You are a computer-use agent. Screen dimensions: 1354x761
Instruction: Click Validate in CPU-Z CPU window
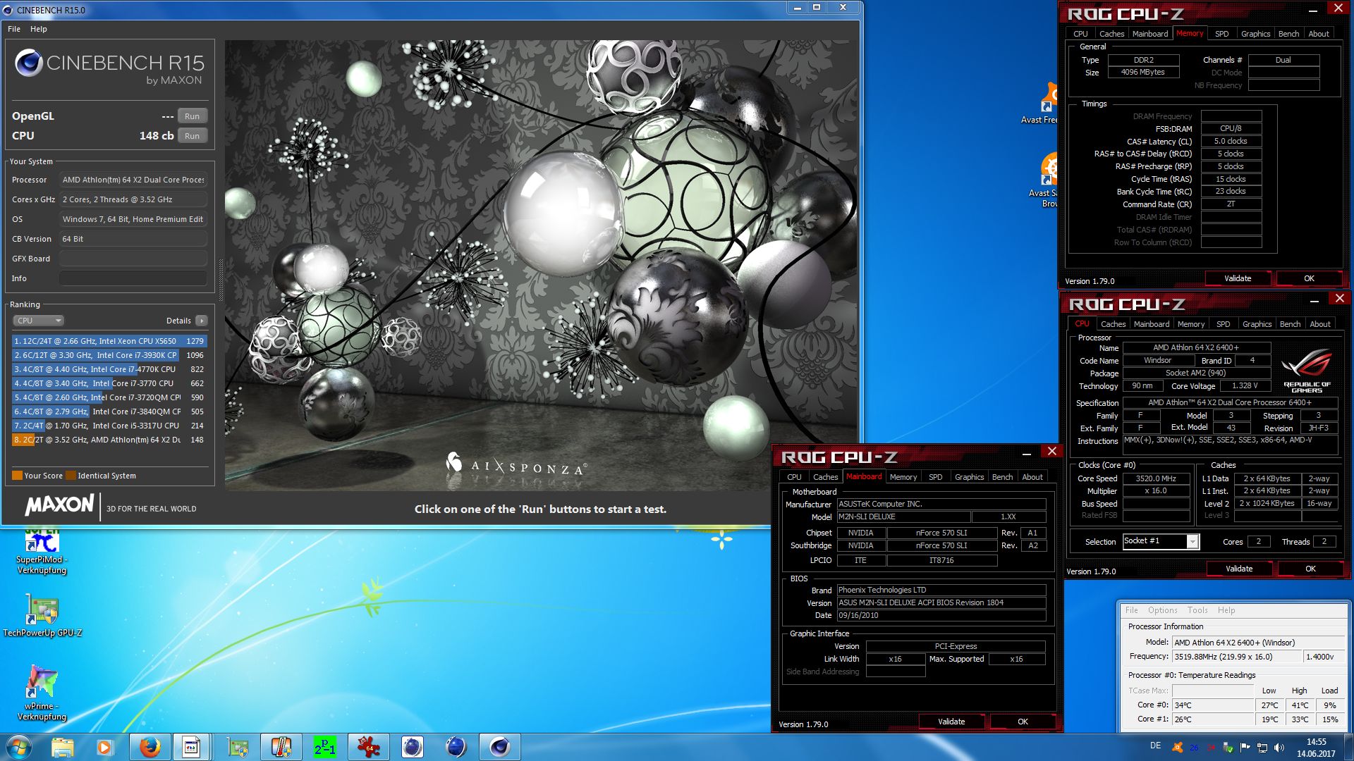pos(1239,569)
